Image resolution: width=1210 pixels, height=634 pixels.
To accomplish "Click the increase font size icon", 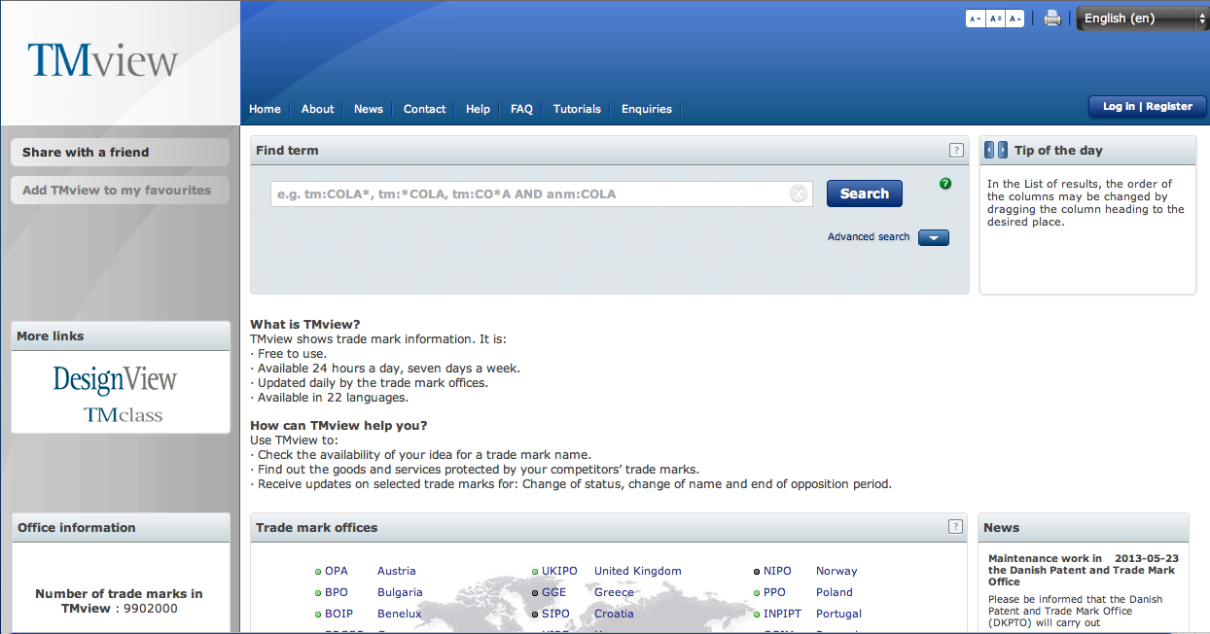I will click(x=1015, y=18).
